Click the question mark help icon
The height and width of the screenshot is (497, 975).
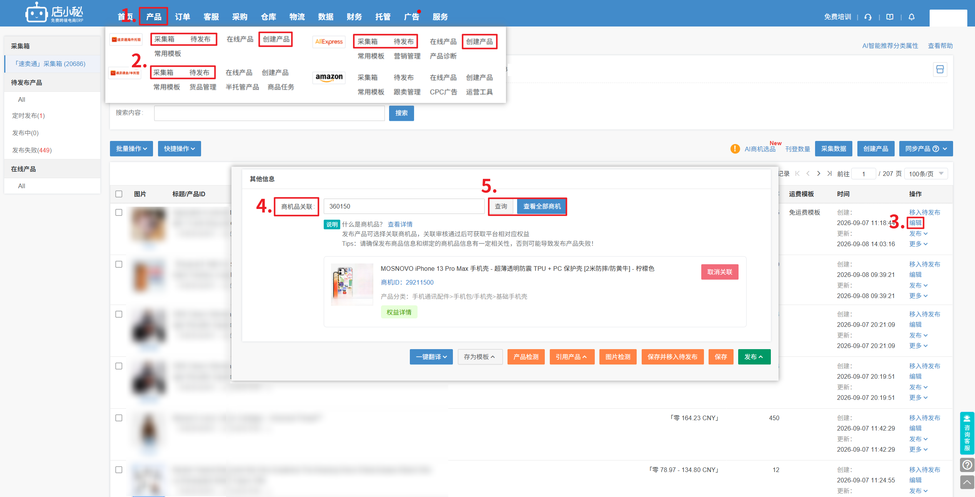click(967, 465)
